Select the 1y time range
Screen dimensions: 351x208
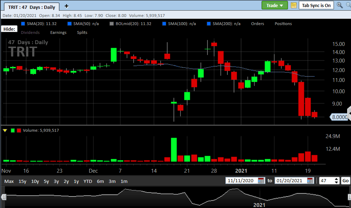(76, 181)
